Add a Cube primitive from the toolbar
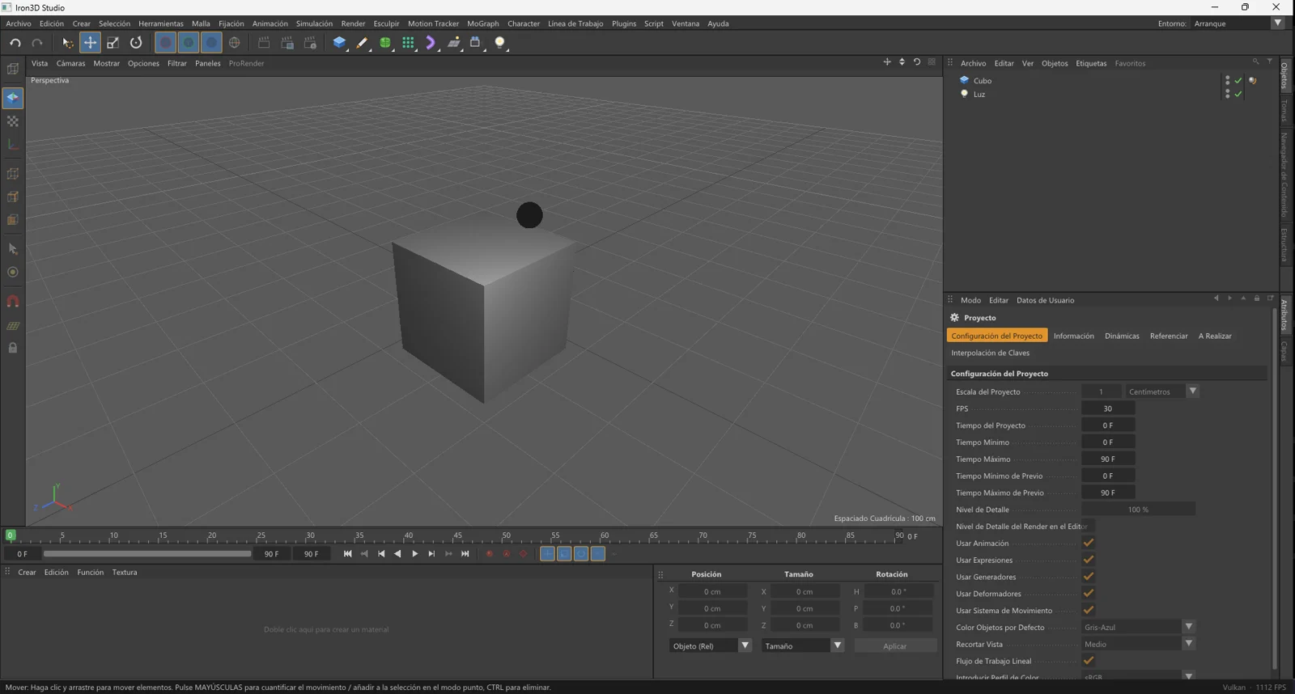 339,43
